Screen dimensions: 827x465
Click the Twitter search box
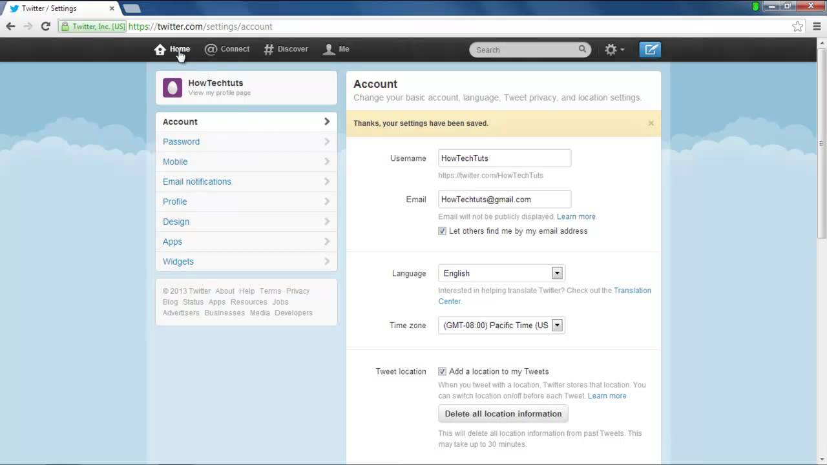(530, 50)
